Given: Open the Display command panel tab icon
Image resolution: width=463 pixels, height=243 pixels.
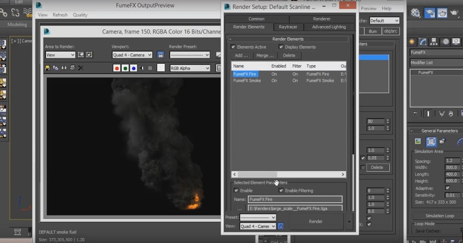Looking at the screenshot, I should coord(456,41).
